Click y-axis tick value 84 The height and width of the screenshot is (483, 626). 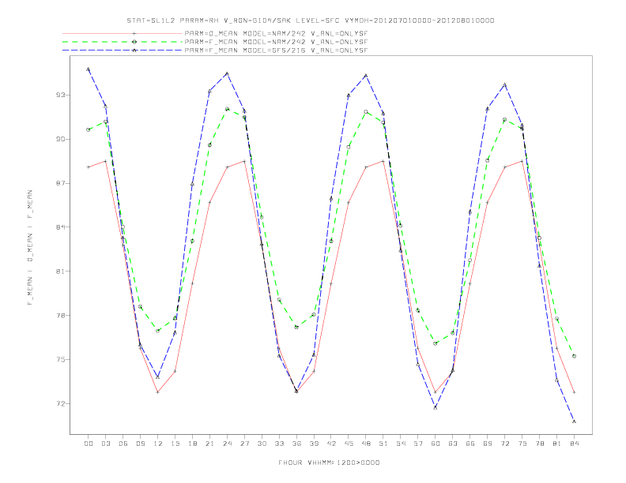(x=61, y=227)
